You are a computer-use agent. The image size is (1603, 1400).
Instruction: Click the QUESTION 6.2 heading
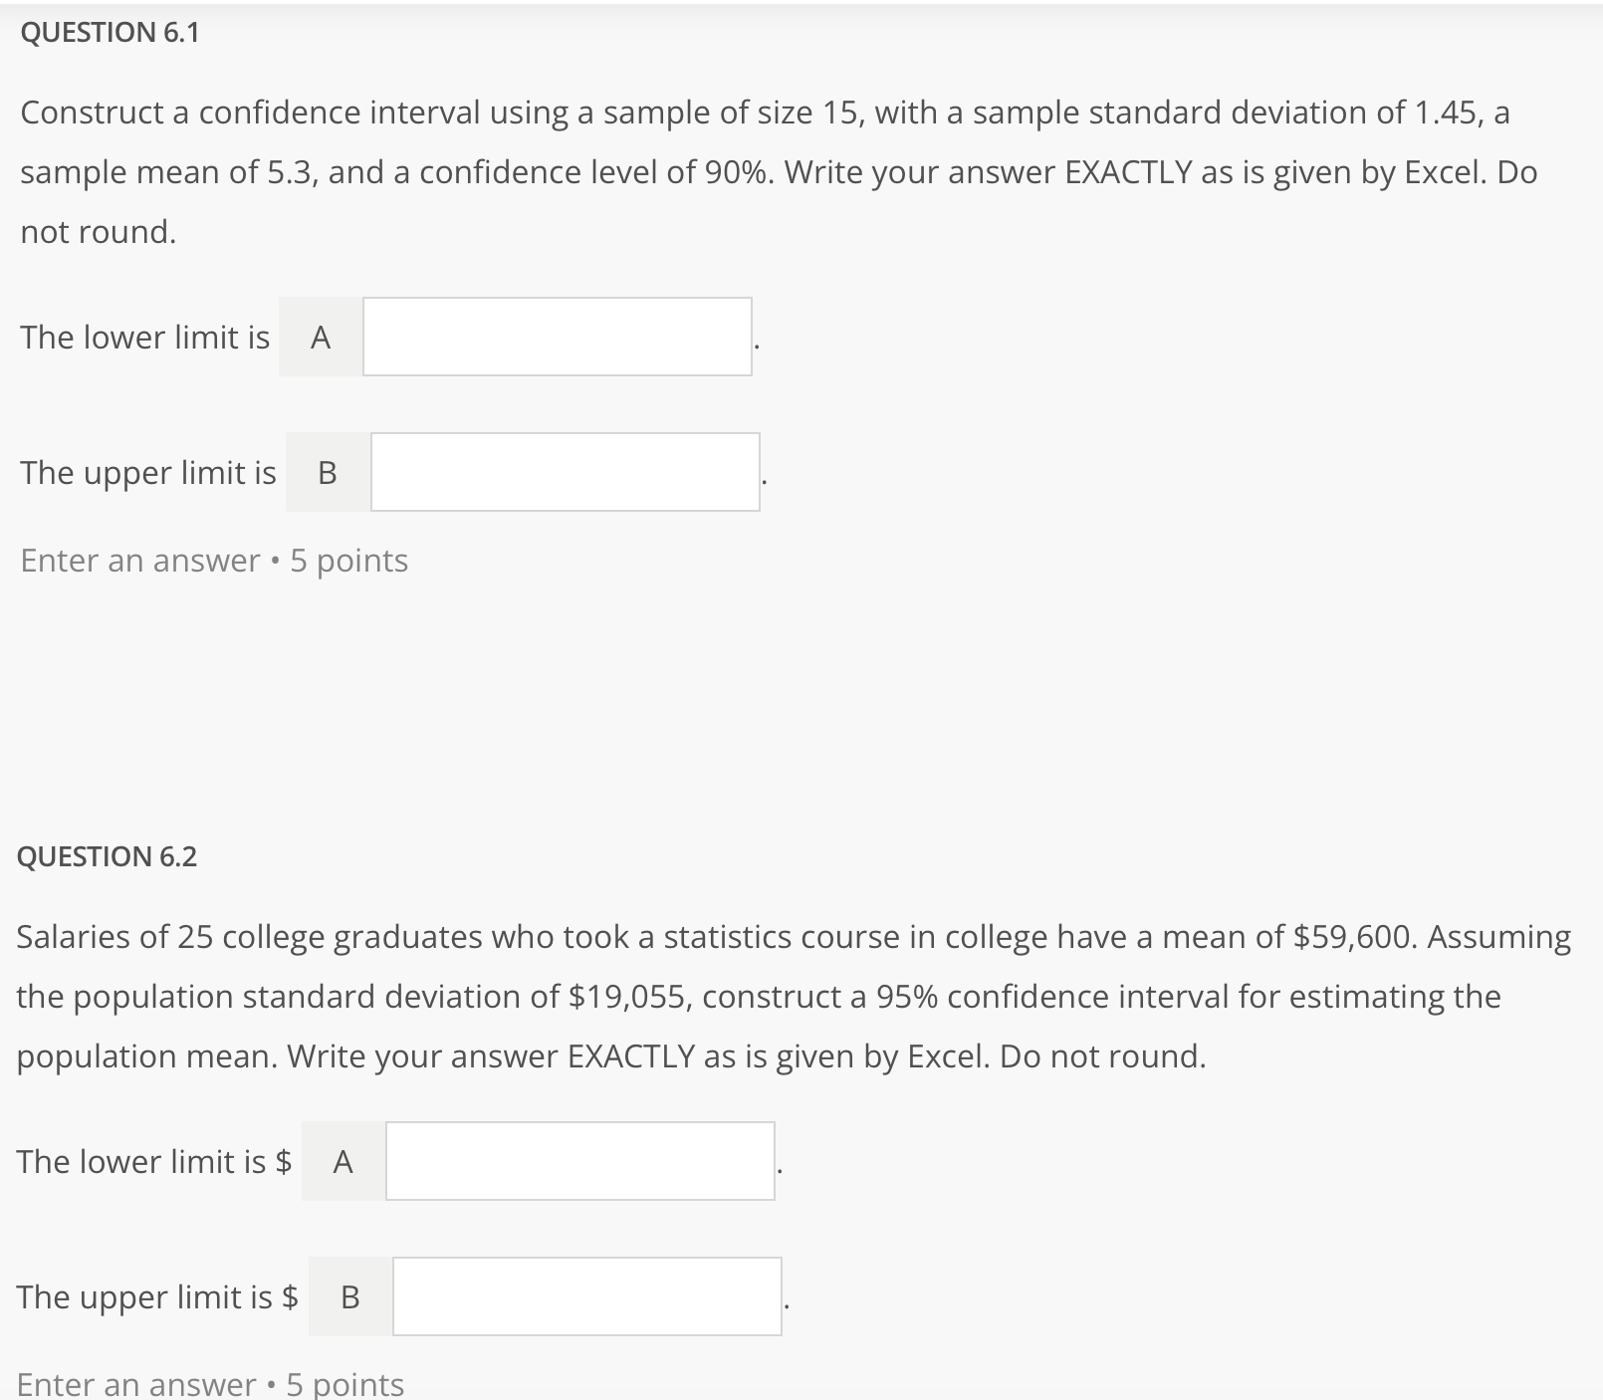click(x=108, y=854)
